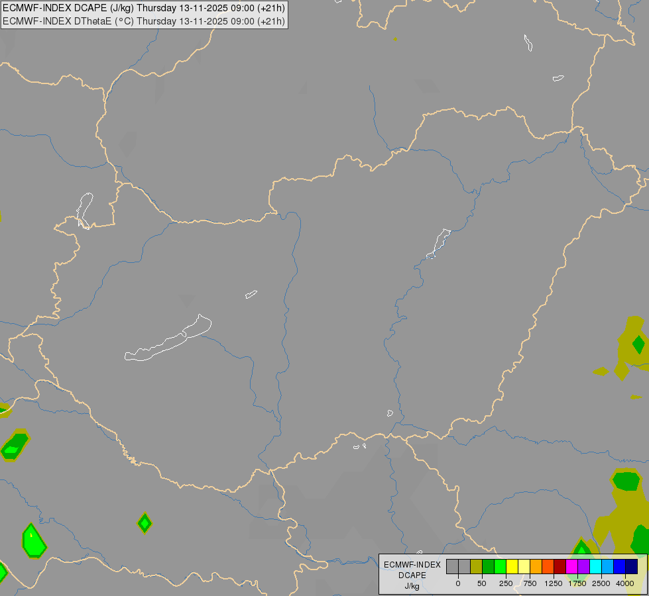Click the legend's ECMWF-INDEX label

pyautogui.click(x=412, y=565)
